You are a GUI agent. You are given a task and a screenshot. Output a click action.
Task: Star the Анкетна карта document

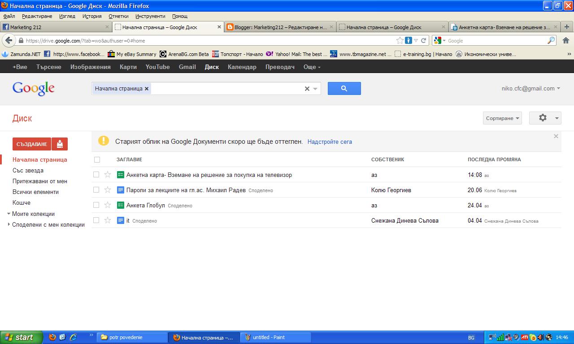click(x=108, y=175)
